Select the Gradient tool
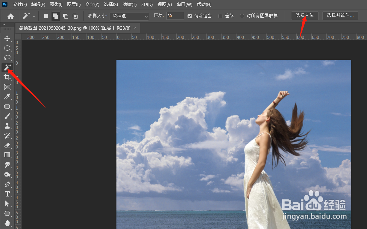Screen dimensions: 367x229 pos(7,155)
